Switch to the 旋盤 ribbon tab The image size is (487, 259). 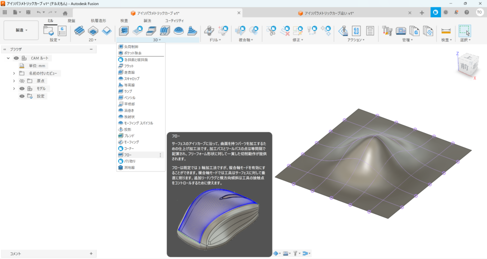point(71,21)
